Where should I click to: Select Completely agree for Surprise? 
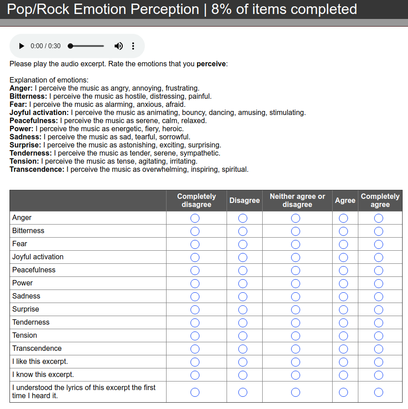tap(379, 310)
